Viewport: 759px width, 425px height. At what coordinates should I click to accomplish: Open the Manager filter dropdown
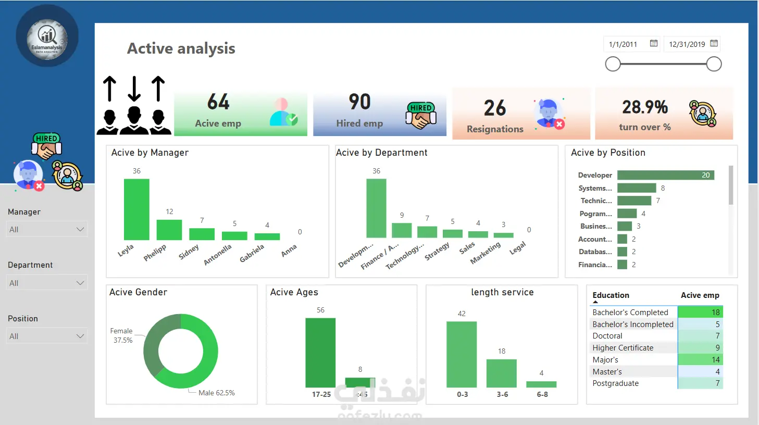(x=47, y=229)
